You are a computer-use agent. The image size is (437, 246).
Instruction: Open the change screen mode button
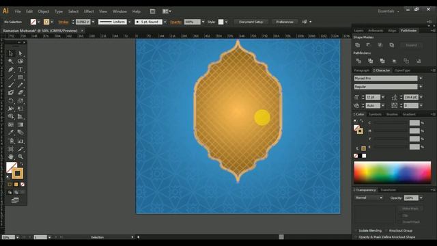[x=15, y=200]
